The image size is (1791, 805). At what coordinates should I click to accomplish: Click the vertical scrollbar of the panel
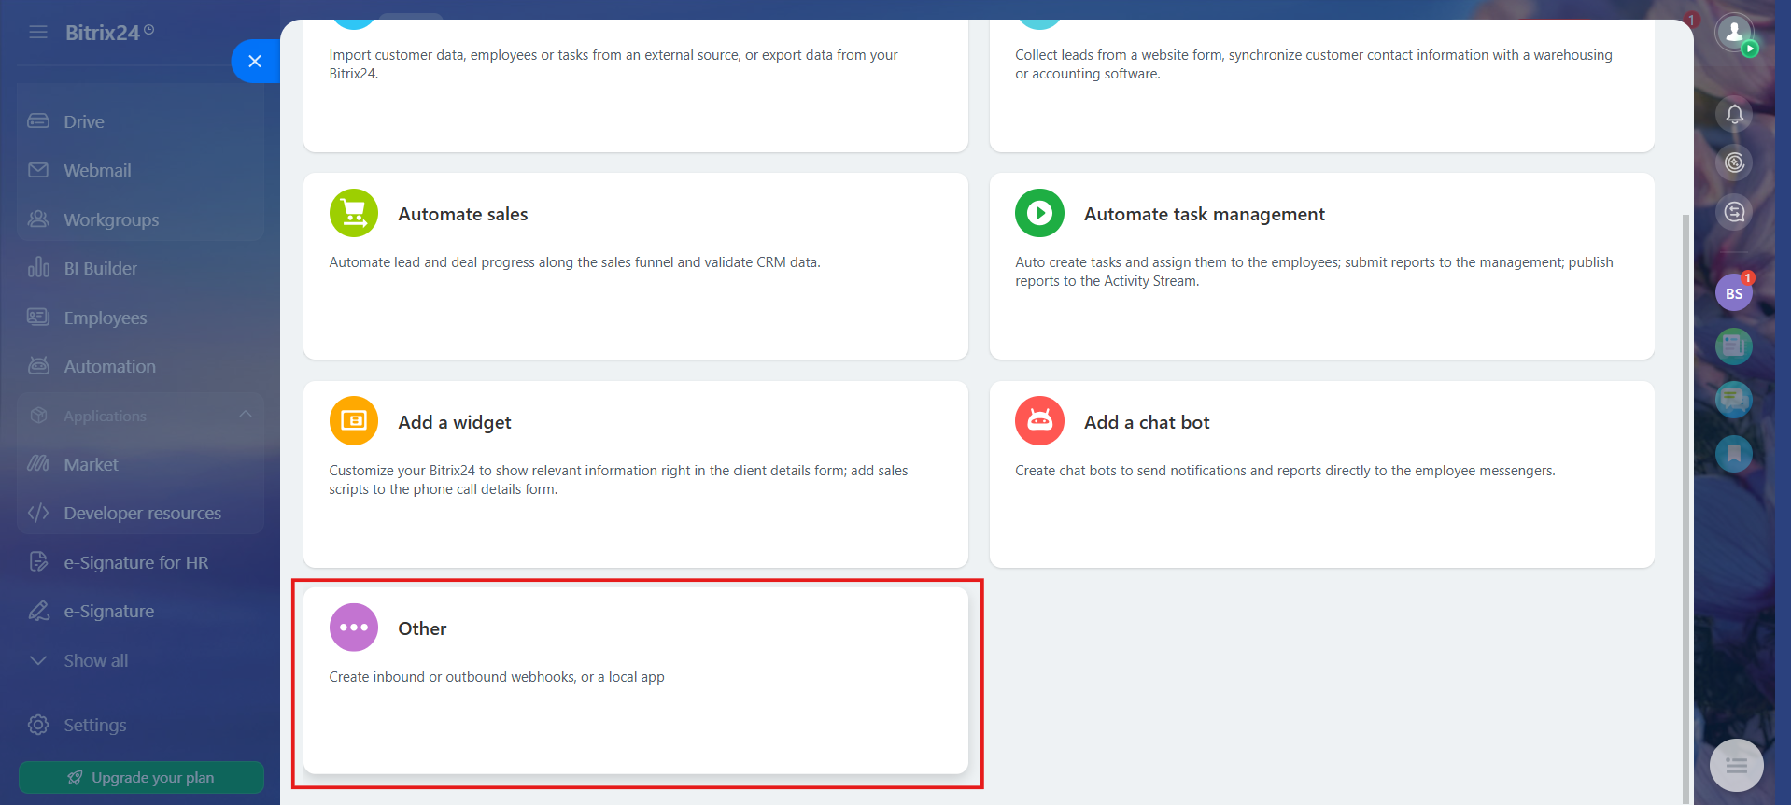[1685, 504]
